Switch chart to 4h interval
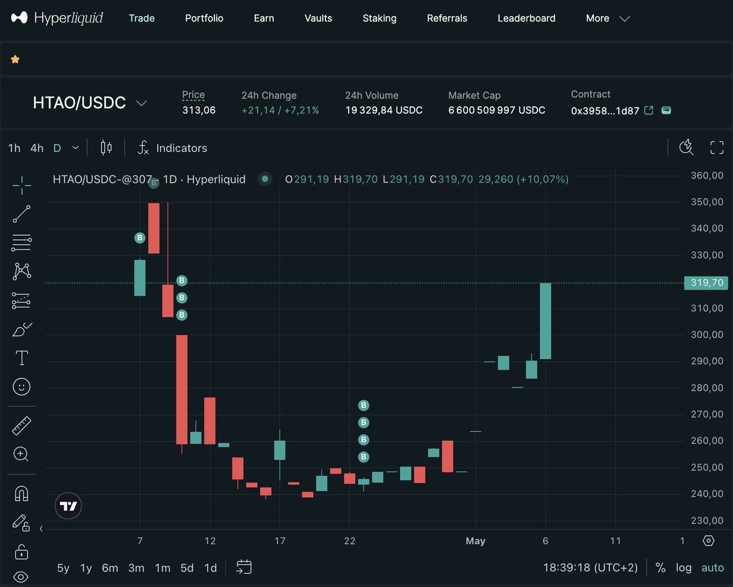Image resolution: width=733 pixels, height=587 pixels. pos(37,148)
